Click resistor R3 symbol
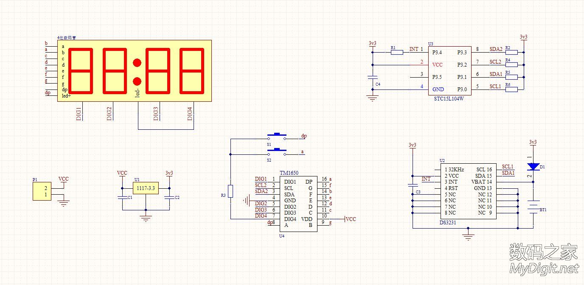This screenshot has height=285, width=584. [230, 191]
